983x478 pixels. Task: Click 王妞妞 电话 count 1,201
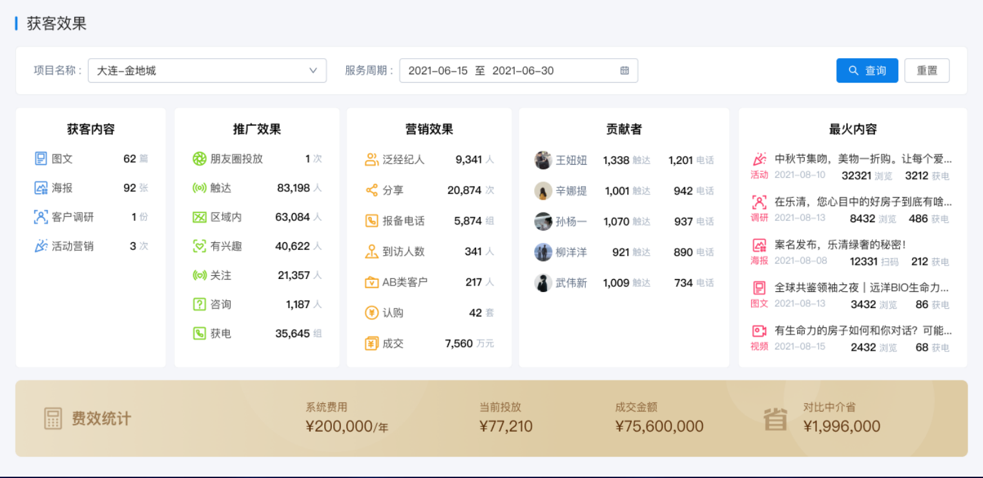click(x=681, y=160)
